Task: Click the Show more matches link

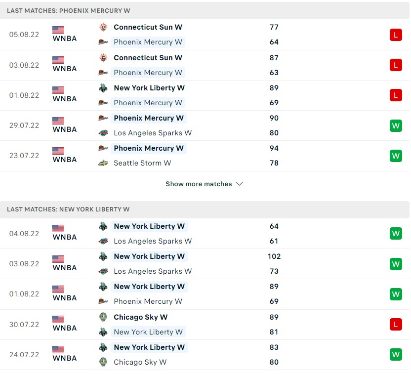Action: pos(199,184)
